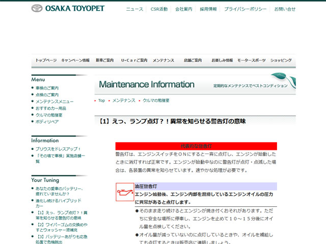326x244 pixels.
Task: Select キャンペーン情報 navigation tab
Action: pyautogui.click(x=75, y=60)
